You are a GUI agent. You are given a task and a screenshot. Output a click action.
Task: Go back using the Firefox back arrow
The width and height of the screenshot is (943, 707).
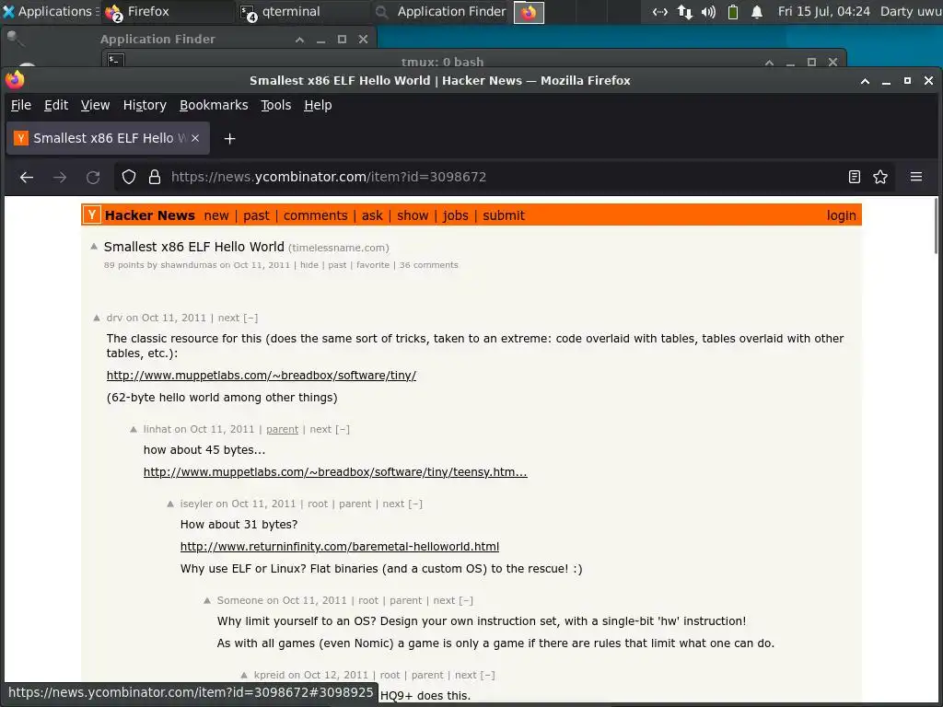27,177
